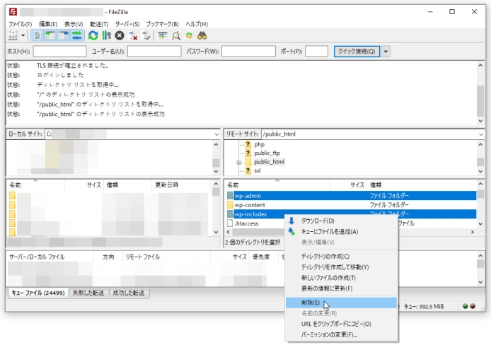This screenshot has width=491, height=345.
Task: Toggle processing of transfer queue
Action: (106, 35)
